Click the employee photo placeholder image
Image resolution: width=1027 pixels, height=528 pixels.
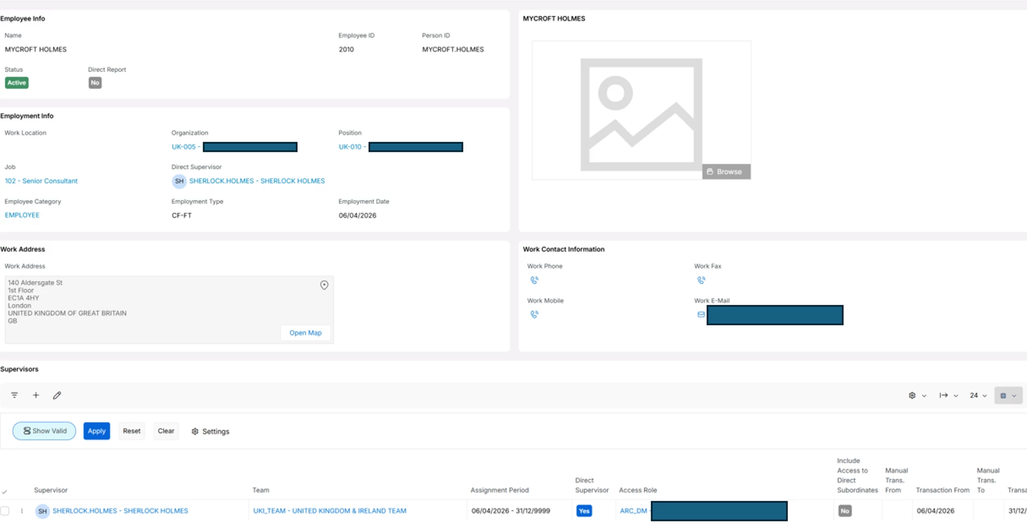point(641,115)
